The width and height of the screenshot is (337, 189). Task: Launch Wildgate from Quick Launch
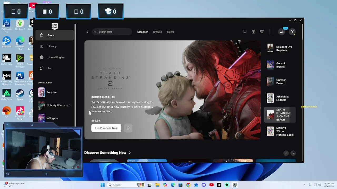click(x=54, y=118)
